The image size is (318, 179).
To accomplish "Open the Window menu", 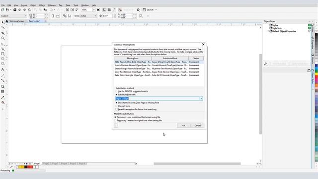I will click(85, 5).
